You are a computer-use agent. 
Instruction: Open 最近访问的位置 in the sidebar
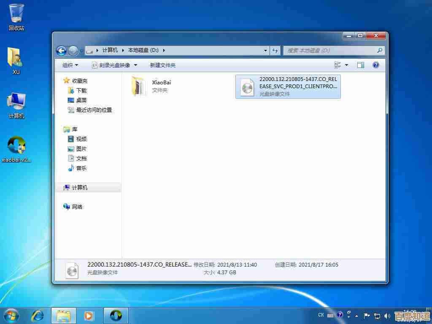pos(94,110)
